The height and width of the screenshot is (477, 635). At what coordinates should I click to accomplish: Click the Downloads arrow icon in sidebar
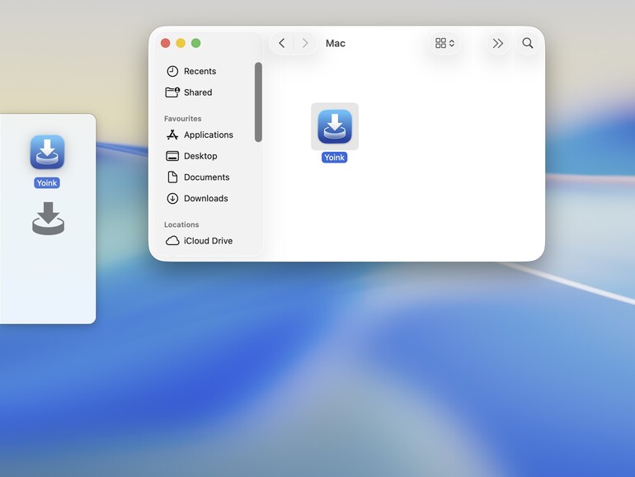click(x=172, y=198)
